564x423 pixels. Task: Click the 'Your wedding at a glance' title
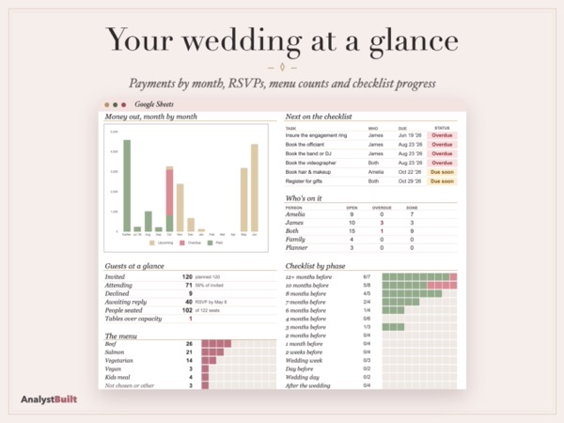point(282,41)
